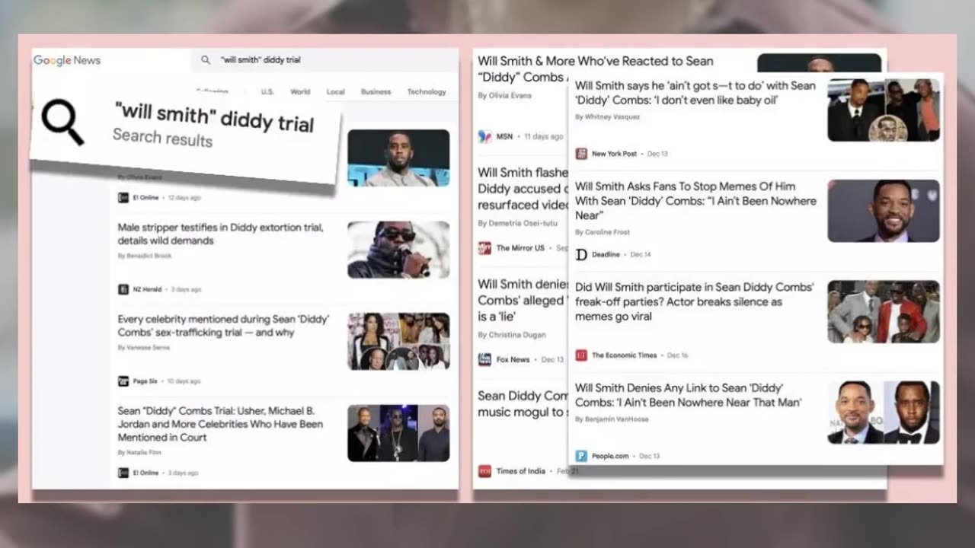Click the E! Online source icon for the Diddy photo article
The height and width of the screenshot is (548, 975).
pos(123,197)
